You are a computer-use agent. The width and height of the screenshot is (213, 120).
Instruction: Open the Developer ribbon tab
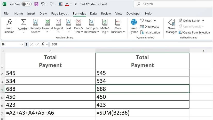pos(133,13)
